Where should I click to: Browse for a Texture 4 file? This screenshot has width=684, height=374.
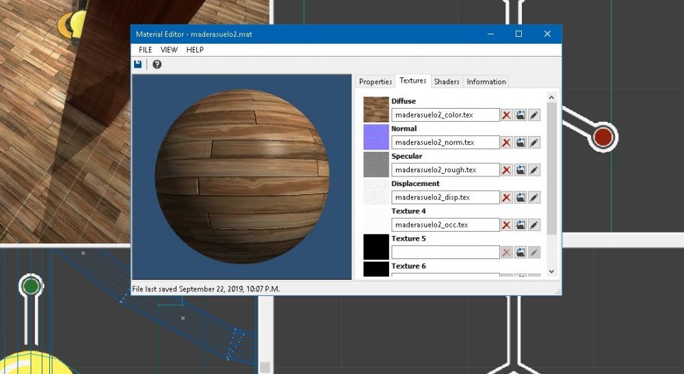click(521, 224)
